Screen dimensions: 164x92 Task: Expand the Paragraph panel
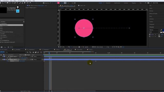152,25
